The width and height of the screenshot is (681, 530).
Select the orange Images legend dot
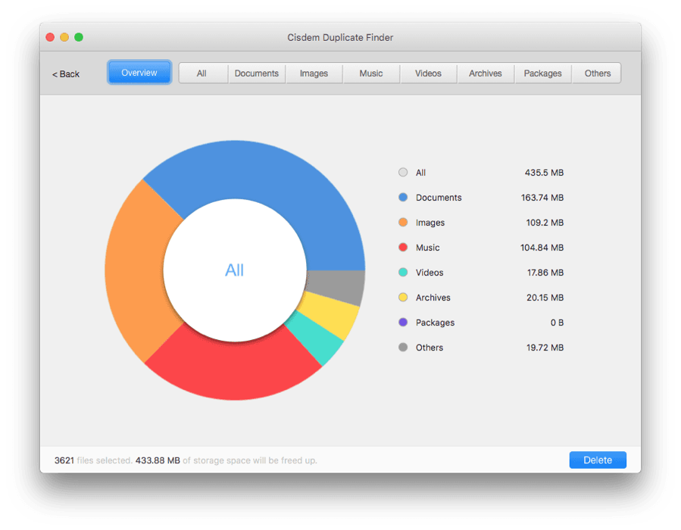(403, 223)
